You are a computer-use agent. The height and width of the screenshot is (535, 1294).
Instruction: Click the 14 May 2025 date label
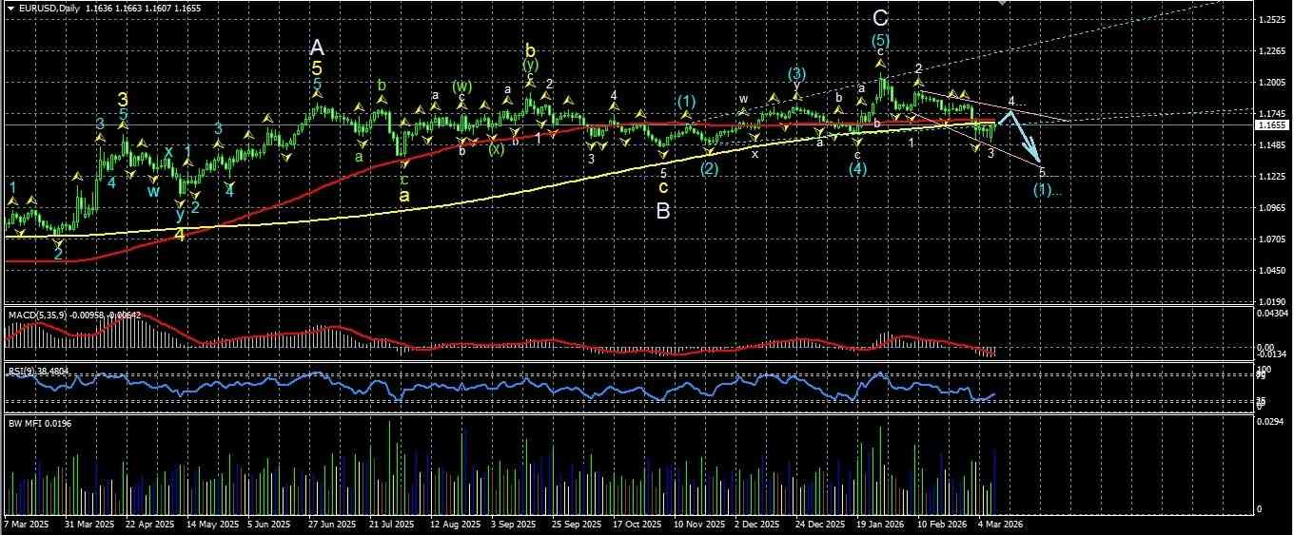click(212, 524)
